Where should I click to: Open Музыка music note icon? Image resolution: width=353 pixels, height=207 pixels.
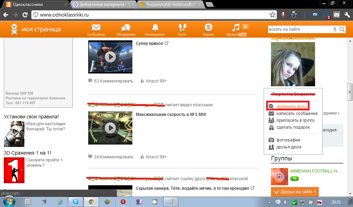(236, 28)
